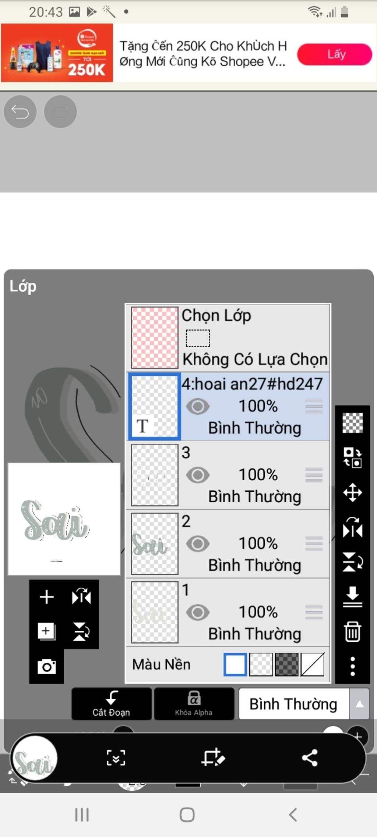Delete layer using trash can icon
This screenshot has height=837, width=377.
tap(352, 631)
